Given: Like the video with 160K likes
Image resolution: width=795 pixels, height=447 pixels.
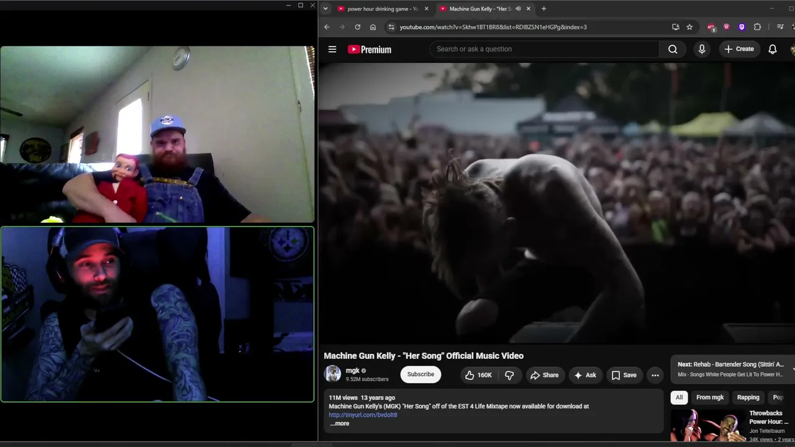Looking at the screenshot, I should [479, 375].
